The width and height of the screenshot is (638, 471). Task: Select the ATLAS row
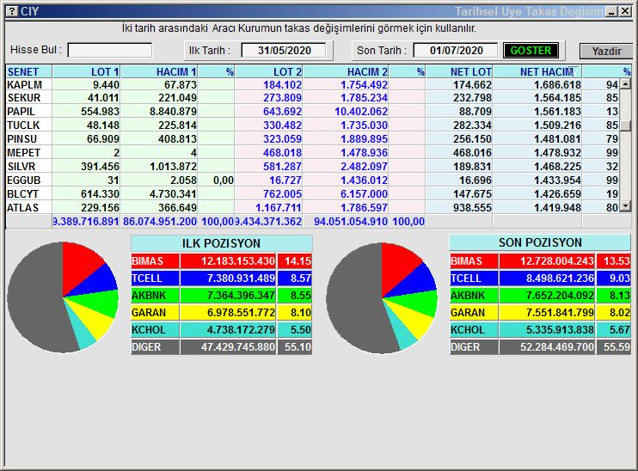312,208
